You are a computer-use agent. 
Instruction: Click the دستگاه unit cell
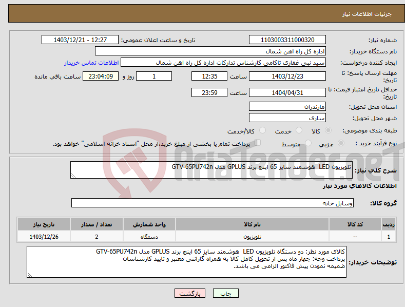point(149,237)
